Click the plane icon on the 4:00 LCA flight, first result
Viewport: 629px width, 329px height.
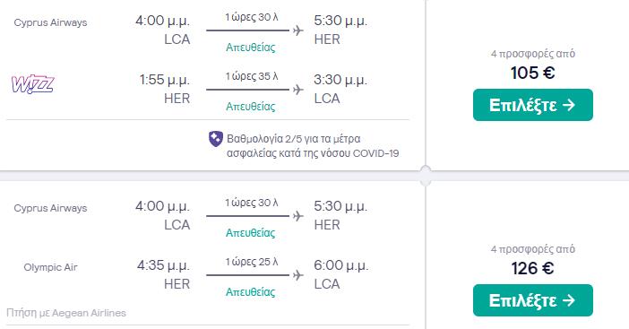pos(297,30)
